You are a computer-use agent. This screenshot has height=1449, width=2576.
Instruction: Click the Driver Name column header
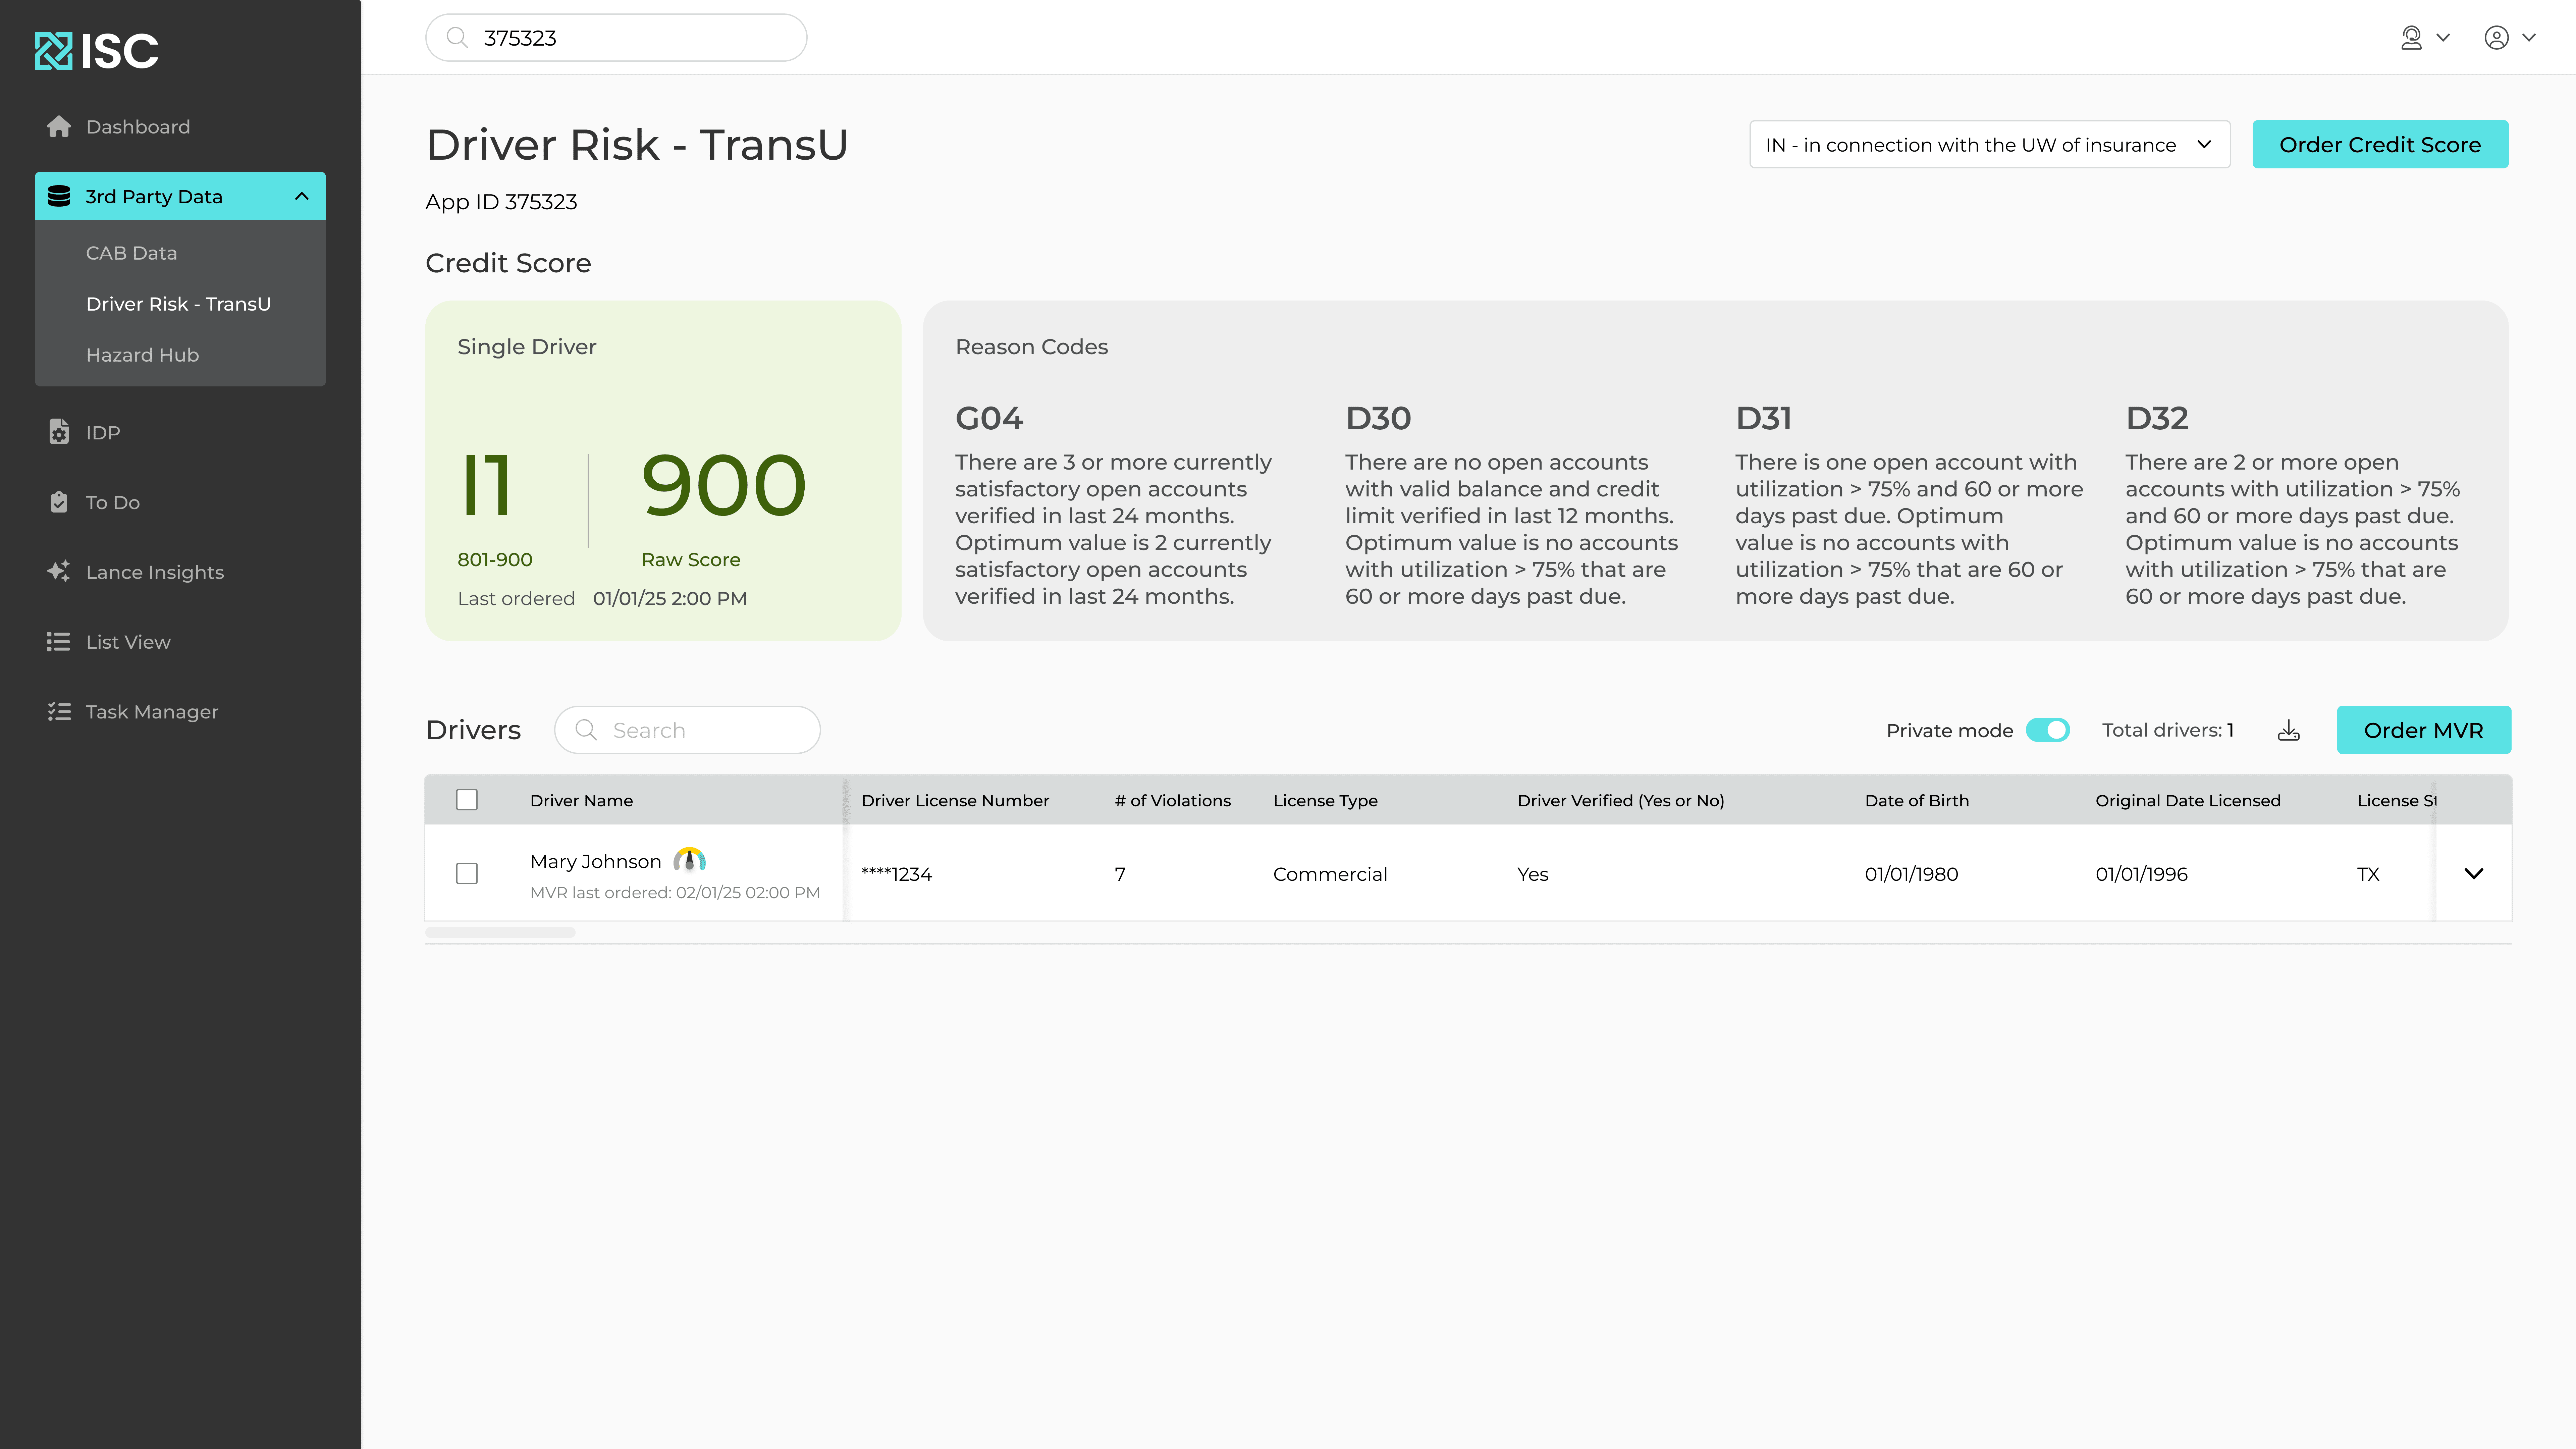(581, 801)
